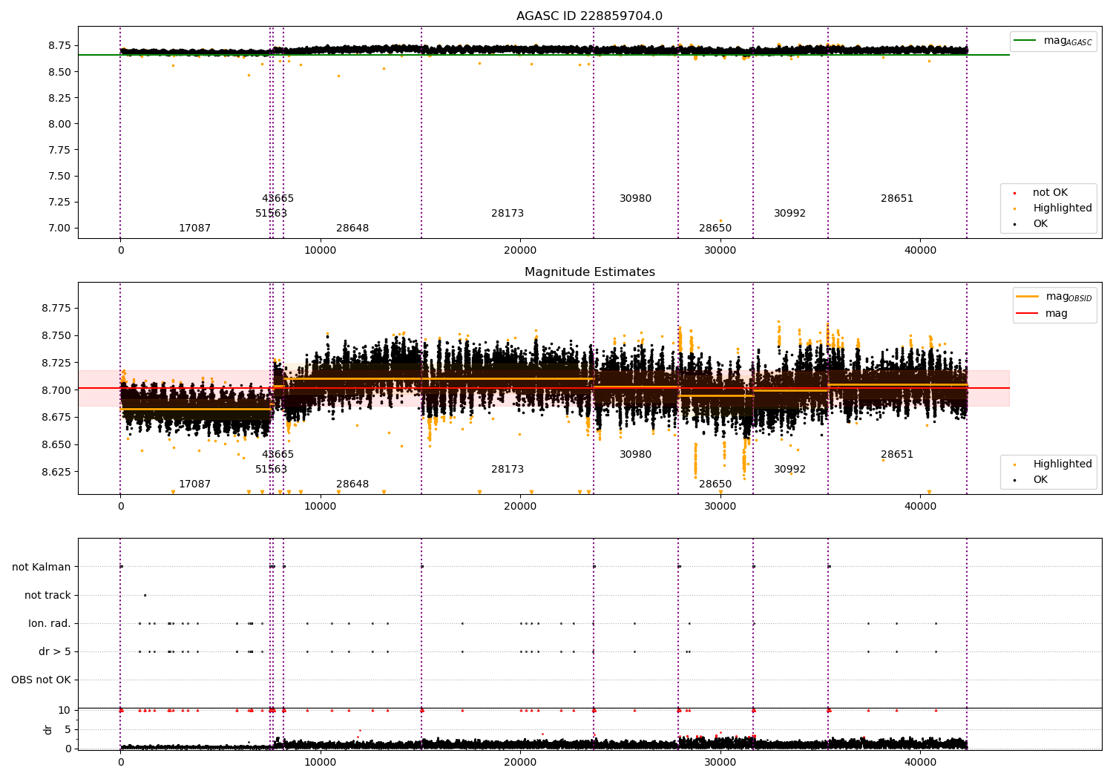Click obsid label 28651 in the top plot
Screen dimensions: 1113x779
point(897,199)
